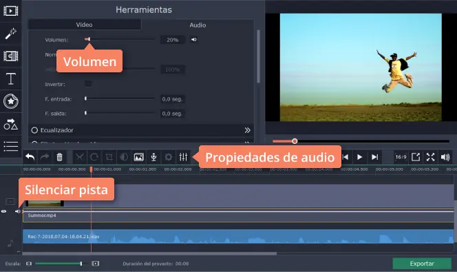Skip to next frame button
The image size is (457, 272).
click(375, 157)
